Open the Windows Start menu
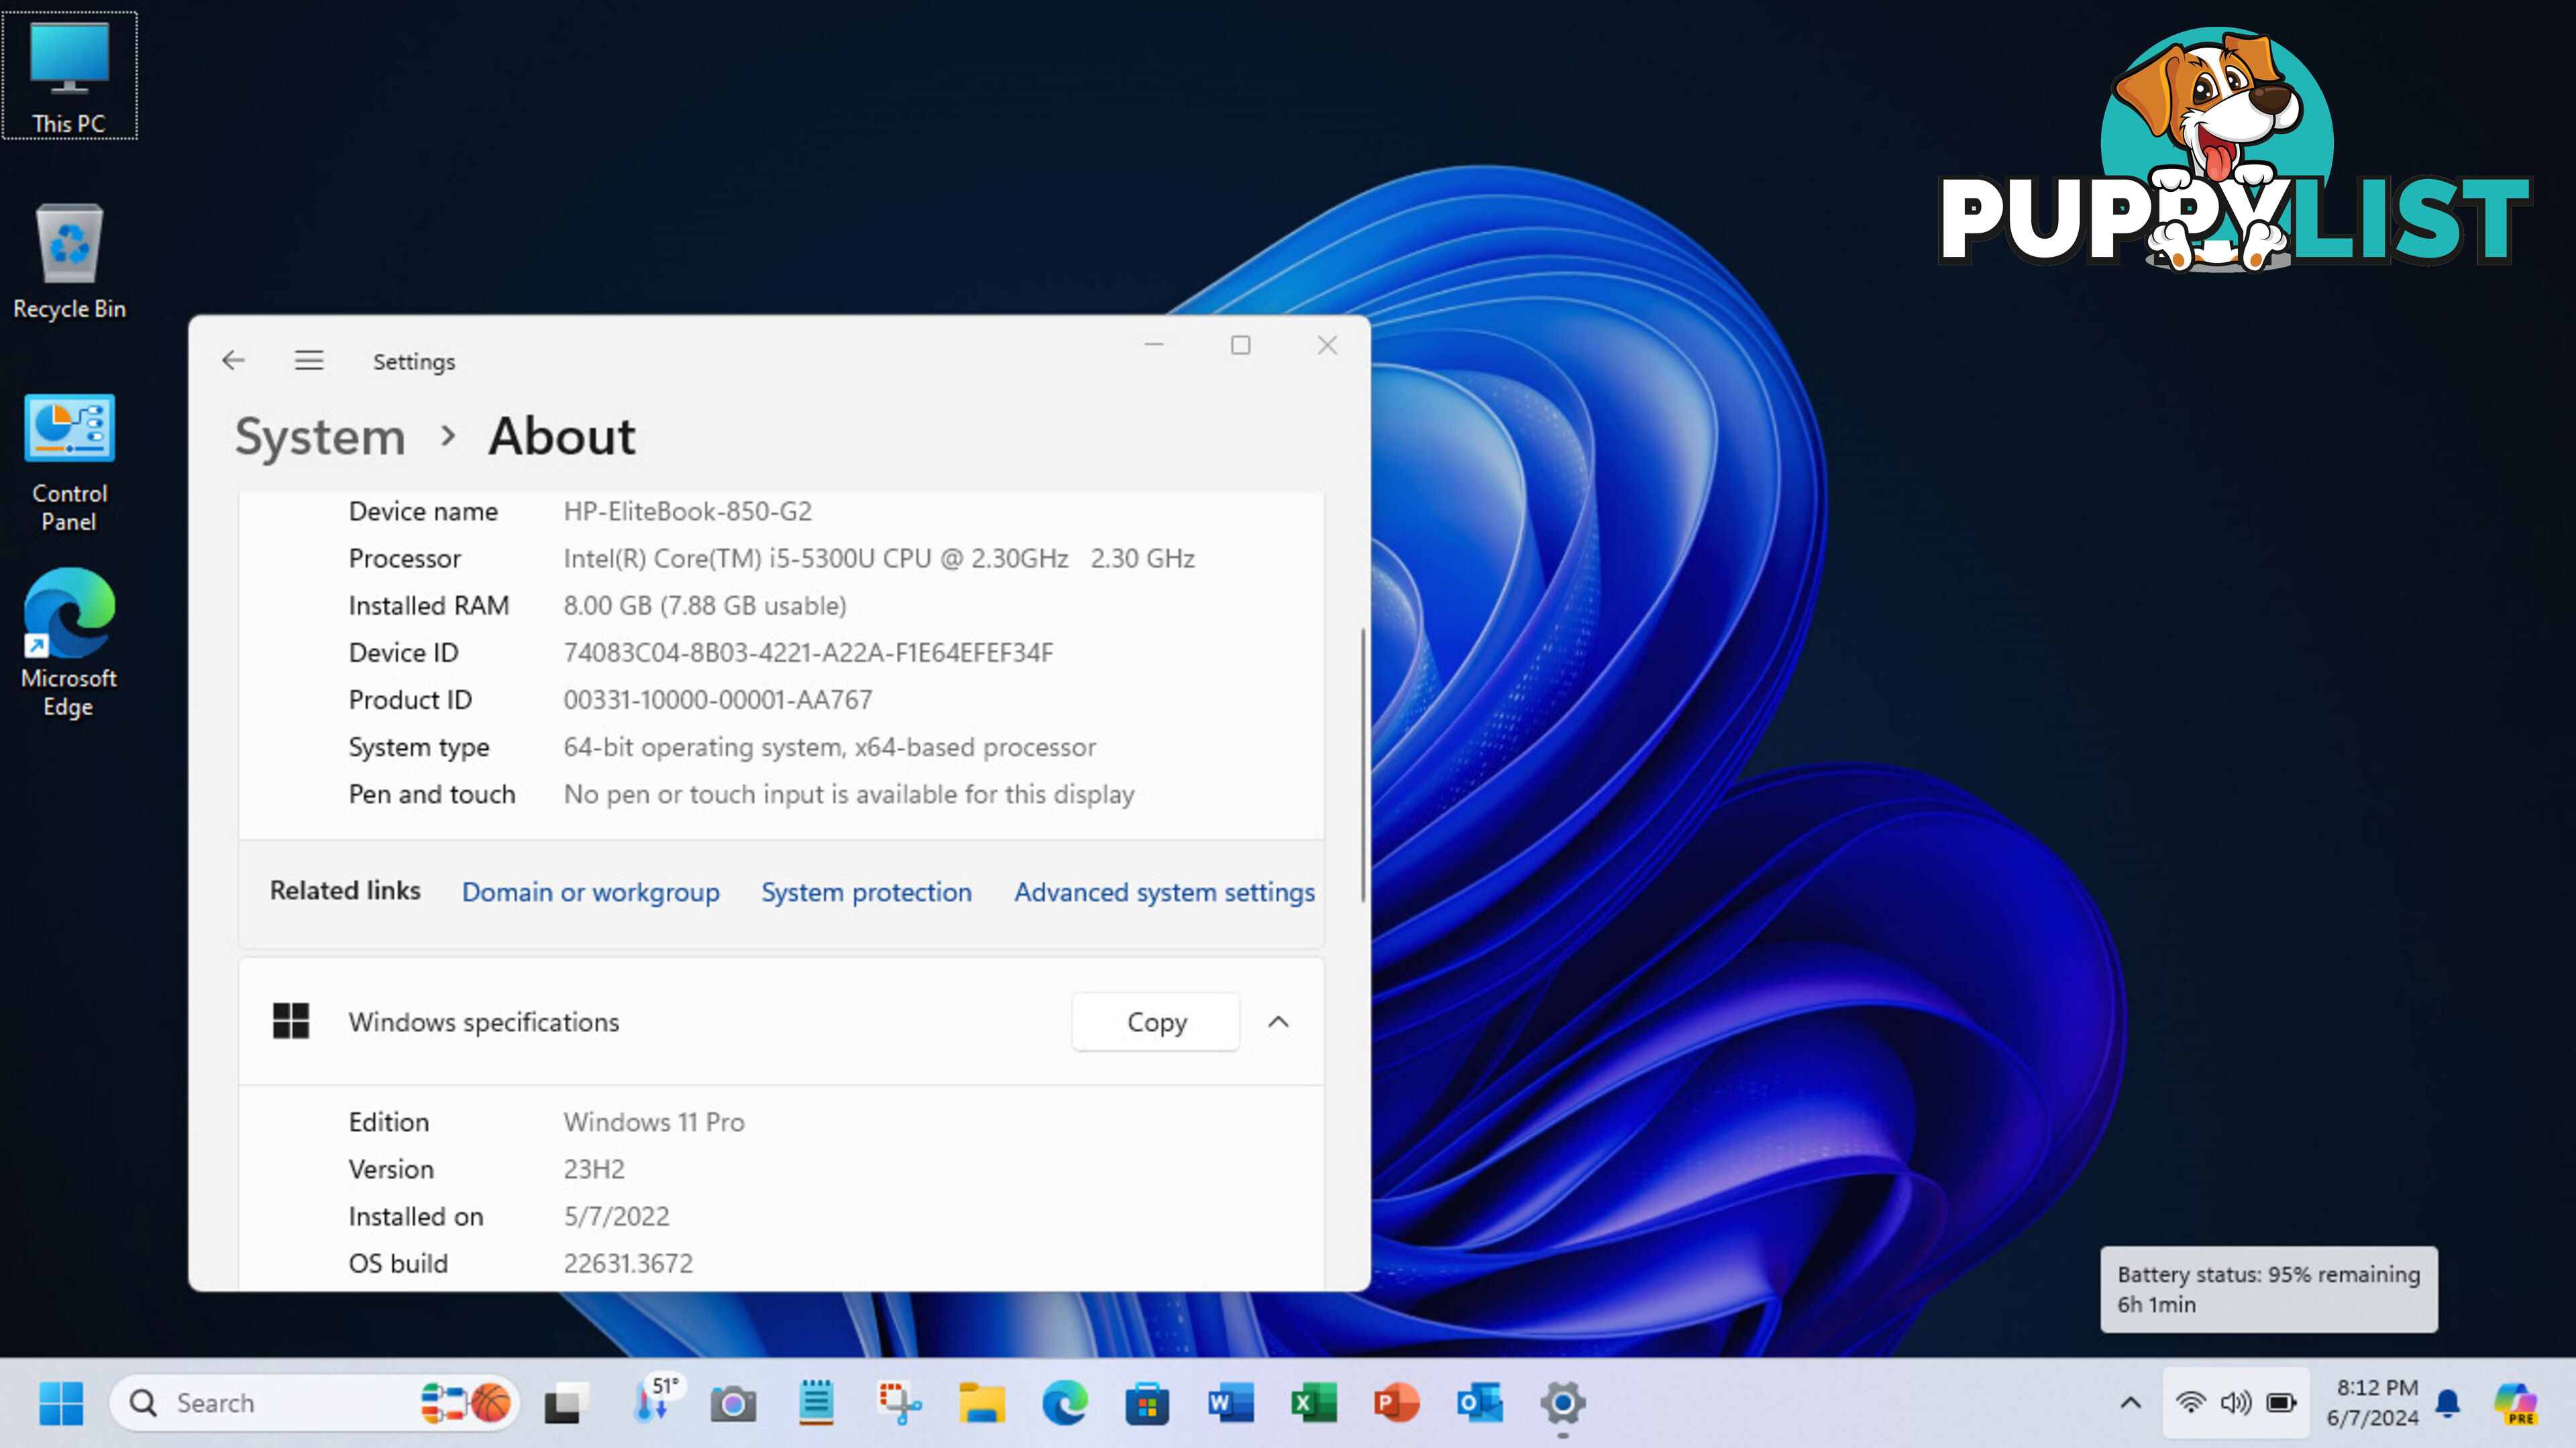The width and height of the screenshot is (2576, 1448). [x=61, y=1403]
